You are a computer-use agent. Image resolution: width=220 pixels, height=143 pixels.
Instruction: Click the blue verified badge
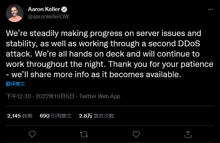pyautogui.click(x=64, y=9)
